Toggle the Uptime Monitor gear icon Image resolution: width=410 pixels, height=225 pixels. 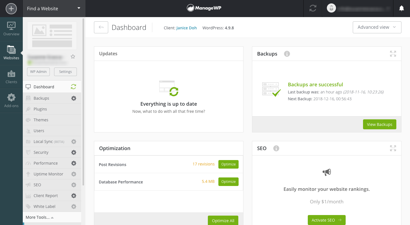click(x=74, y=174)
